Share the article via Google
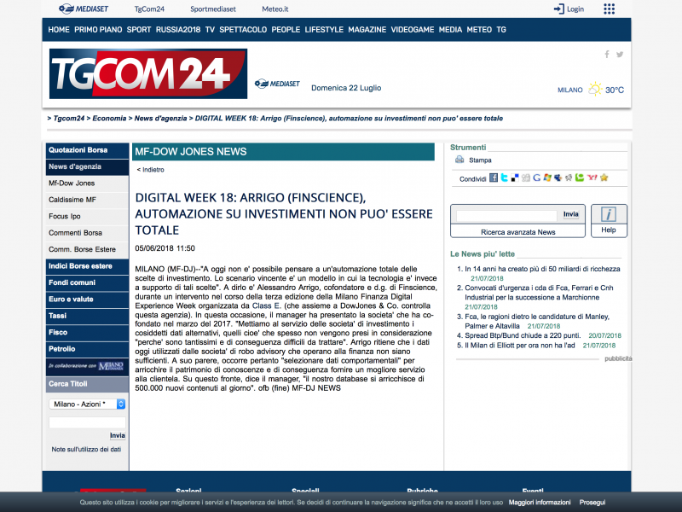The height and width of the screenshot is (512, 682). (538, 177)
